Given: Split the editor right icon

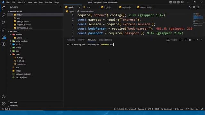Looking at the screenshot, I should click(x=198, y=7).
